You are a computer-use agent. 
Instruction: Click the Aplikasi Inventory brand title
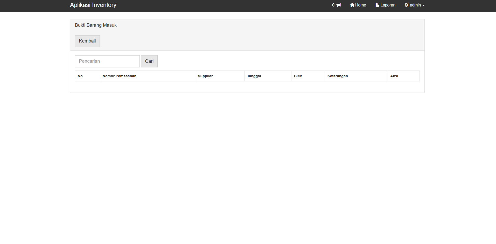point(93,5)
